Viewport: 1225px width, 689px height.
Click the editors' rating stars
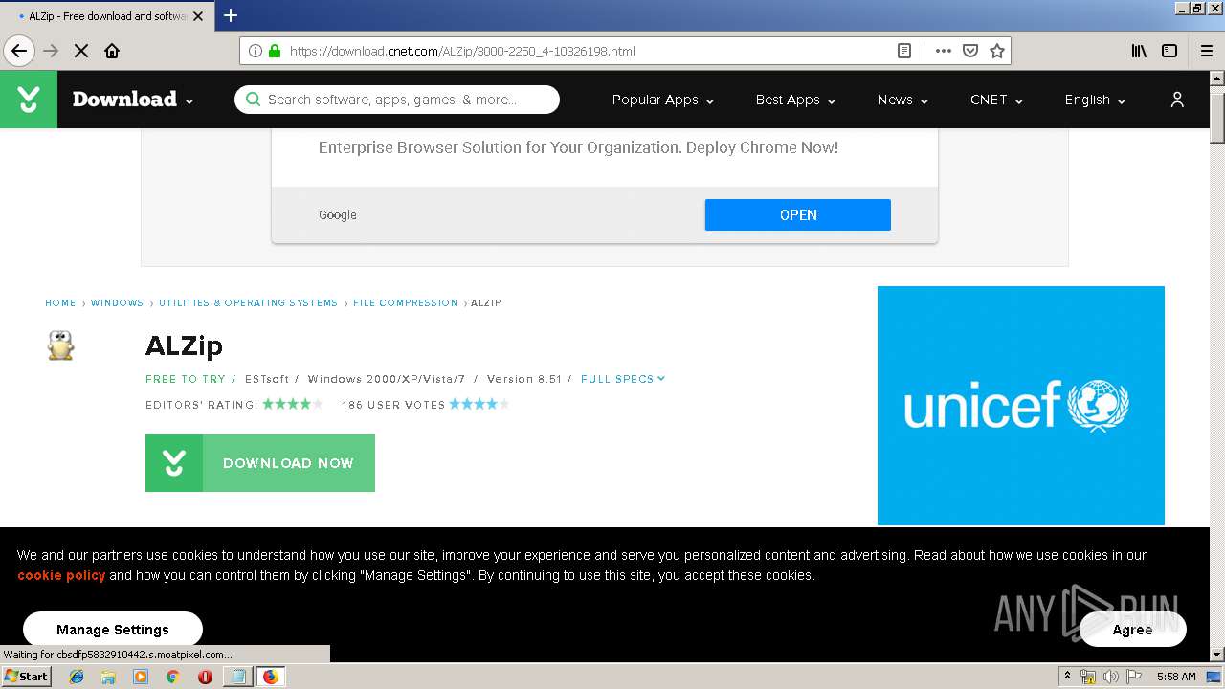[293, 404]
